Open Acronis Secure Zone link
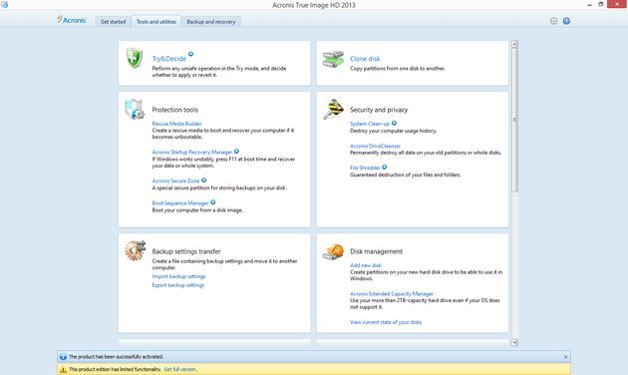Viewport: 628px width, 375px height. (175, 181)
